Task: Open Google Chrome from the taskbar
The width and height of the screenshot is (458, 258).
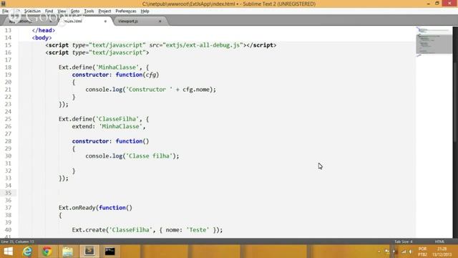Action: tap(47, 252)
